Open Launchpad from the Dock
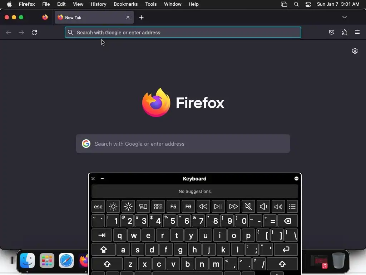Image resolution: width=366 pixels, height=275 pixels. pyautogui.click(x=47, y=260)
